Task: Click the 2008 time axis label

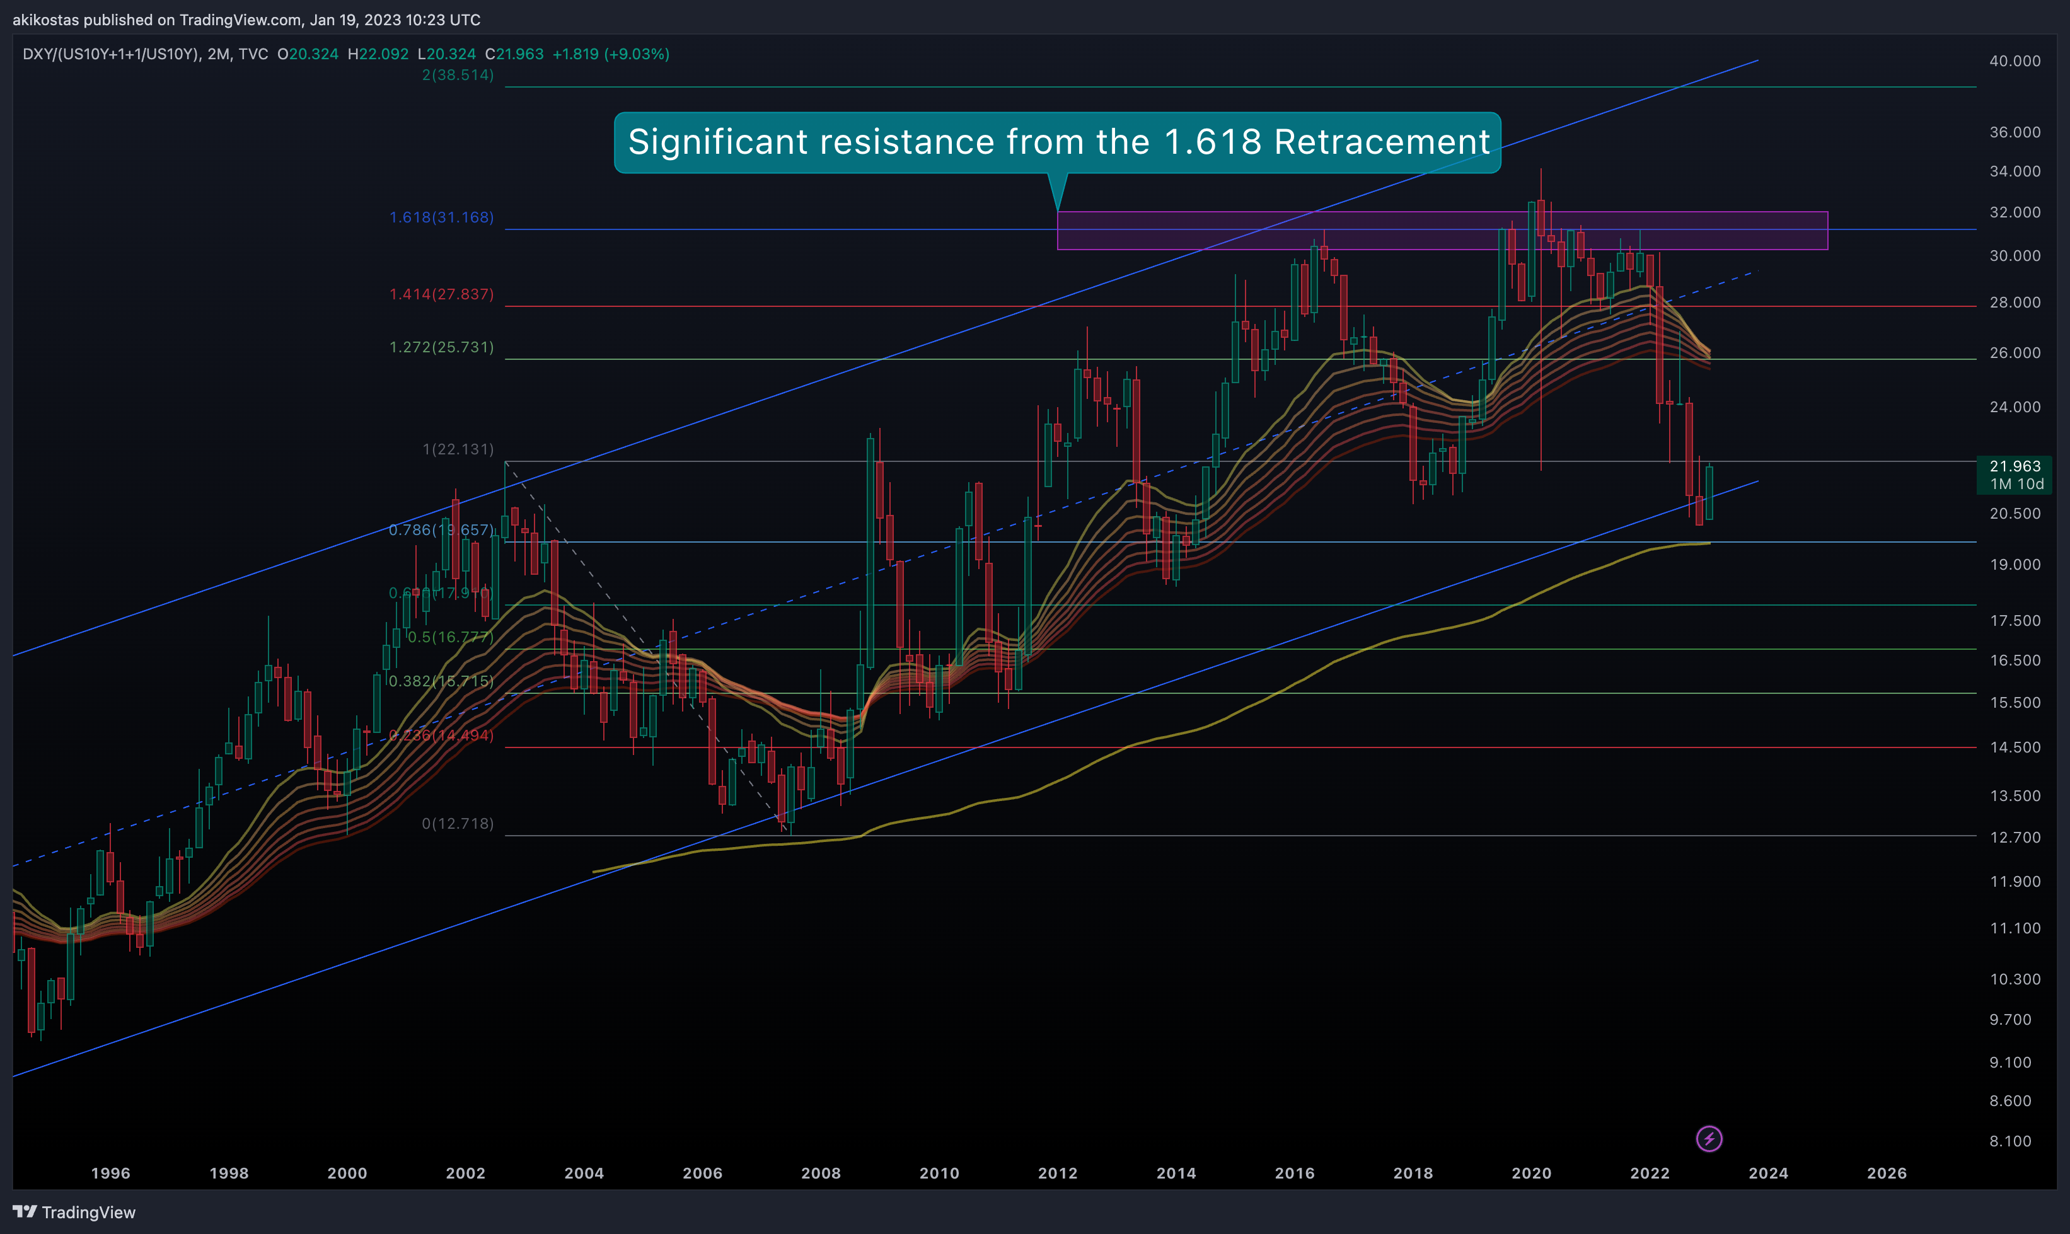Action: pyautogui.click(x=821, y=1173)
